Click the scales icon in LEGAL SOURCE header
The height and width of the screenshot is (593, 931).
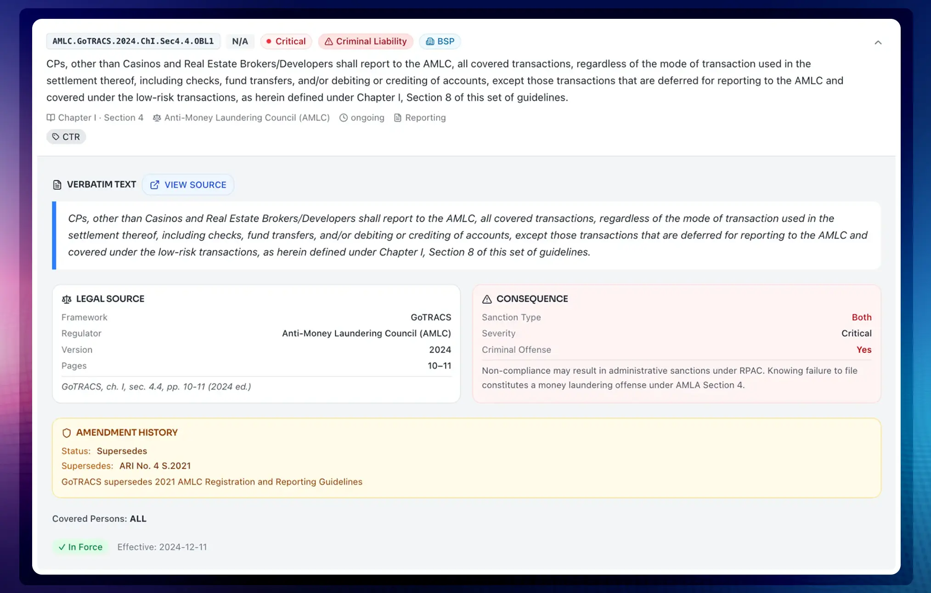point(67,299)
